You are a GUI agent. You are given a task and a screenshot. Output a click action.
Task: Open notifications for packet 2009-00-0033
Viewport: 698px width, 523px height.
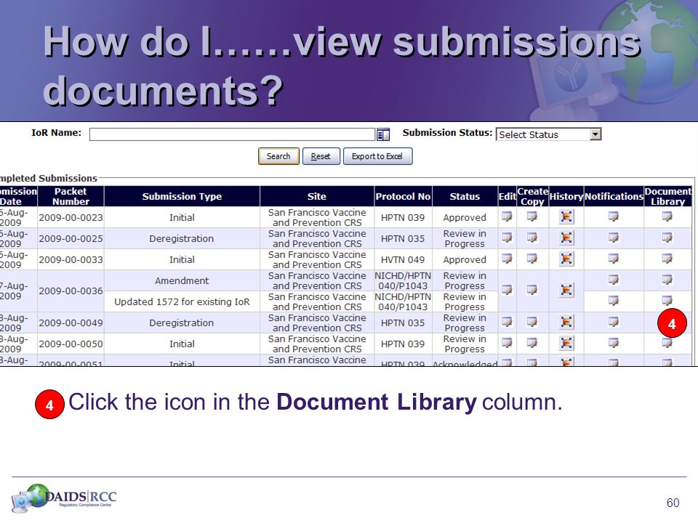pyautogui.click(x=614, y=259)
